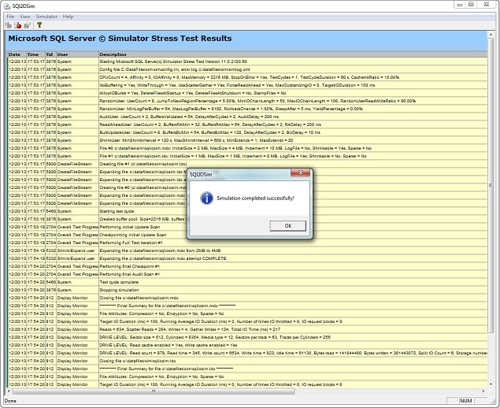The image size is (500, 408).
Task: Select the 'Reads = 634, Scatter Reads' row
Action: click(x=247, y=329)
